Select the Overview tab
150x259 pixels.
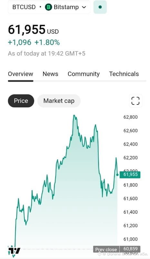pyautogui.click(x=21, y=74)
